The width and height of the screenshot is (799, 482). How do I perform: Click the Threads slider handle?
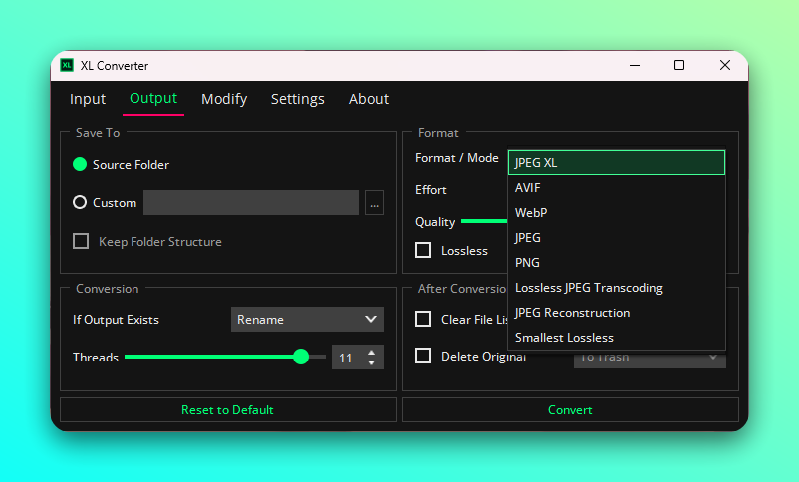point(301,357)
